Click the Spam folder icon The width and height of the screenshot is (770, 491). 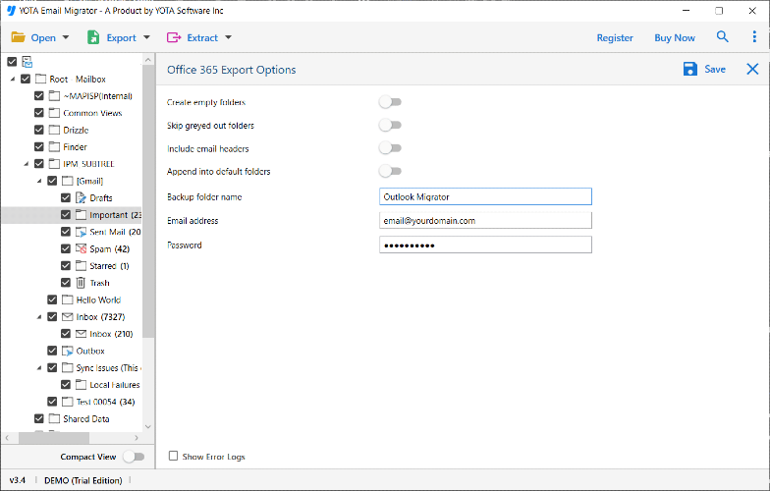point(81,248)
